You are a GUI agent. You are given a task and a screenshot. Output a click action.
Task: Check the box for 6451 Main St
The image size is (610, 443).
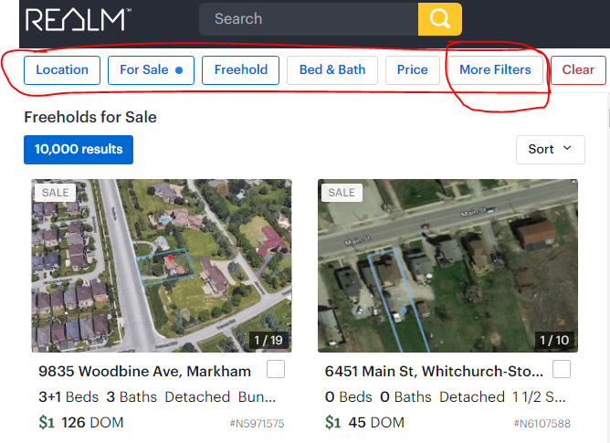coord(562,369)
